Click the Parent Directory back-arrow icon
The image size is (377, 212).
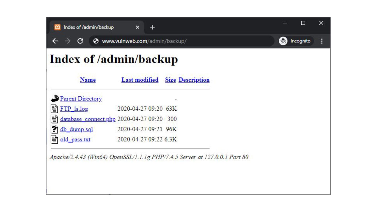54,99
